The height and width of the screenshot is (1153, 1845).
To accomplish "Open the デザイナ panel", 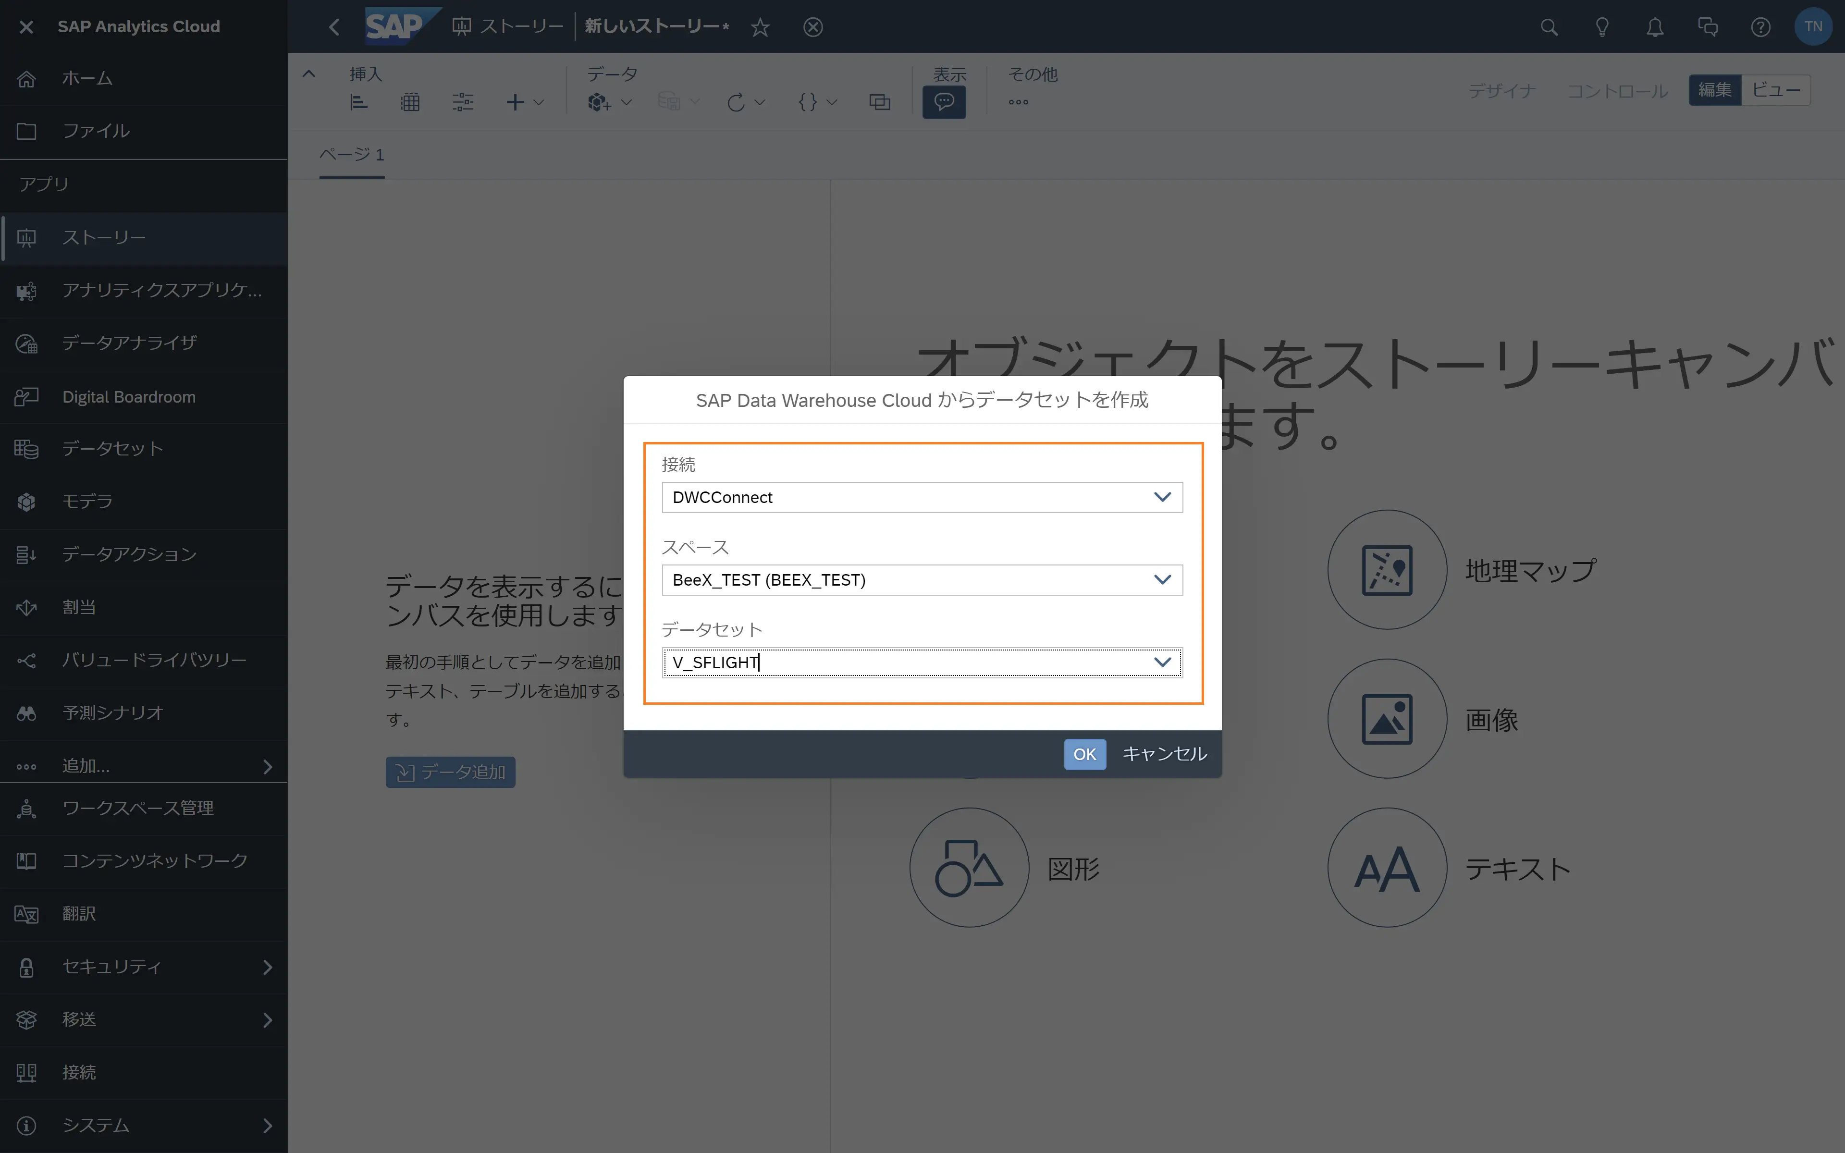I will [x=1502, y=91].
